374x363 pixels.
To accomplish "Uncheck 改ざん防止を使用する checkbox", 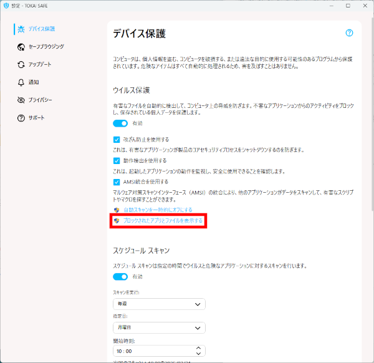I will 117,139.
